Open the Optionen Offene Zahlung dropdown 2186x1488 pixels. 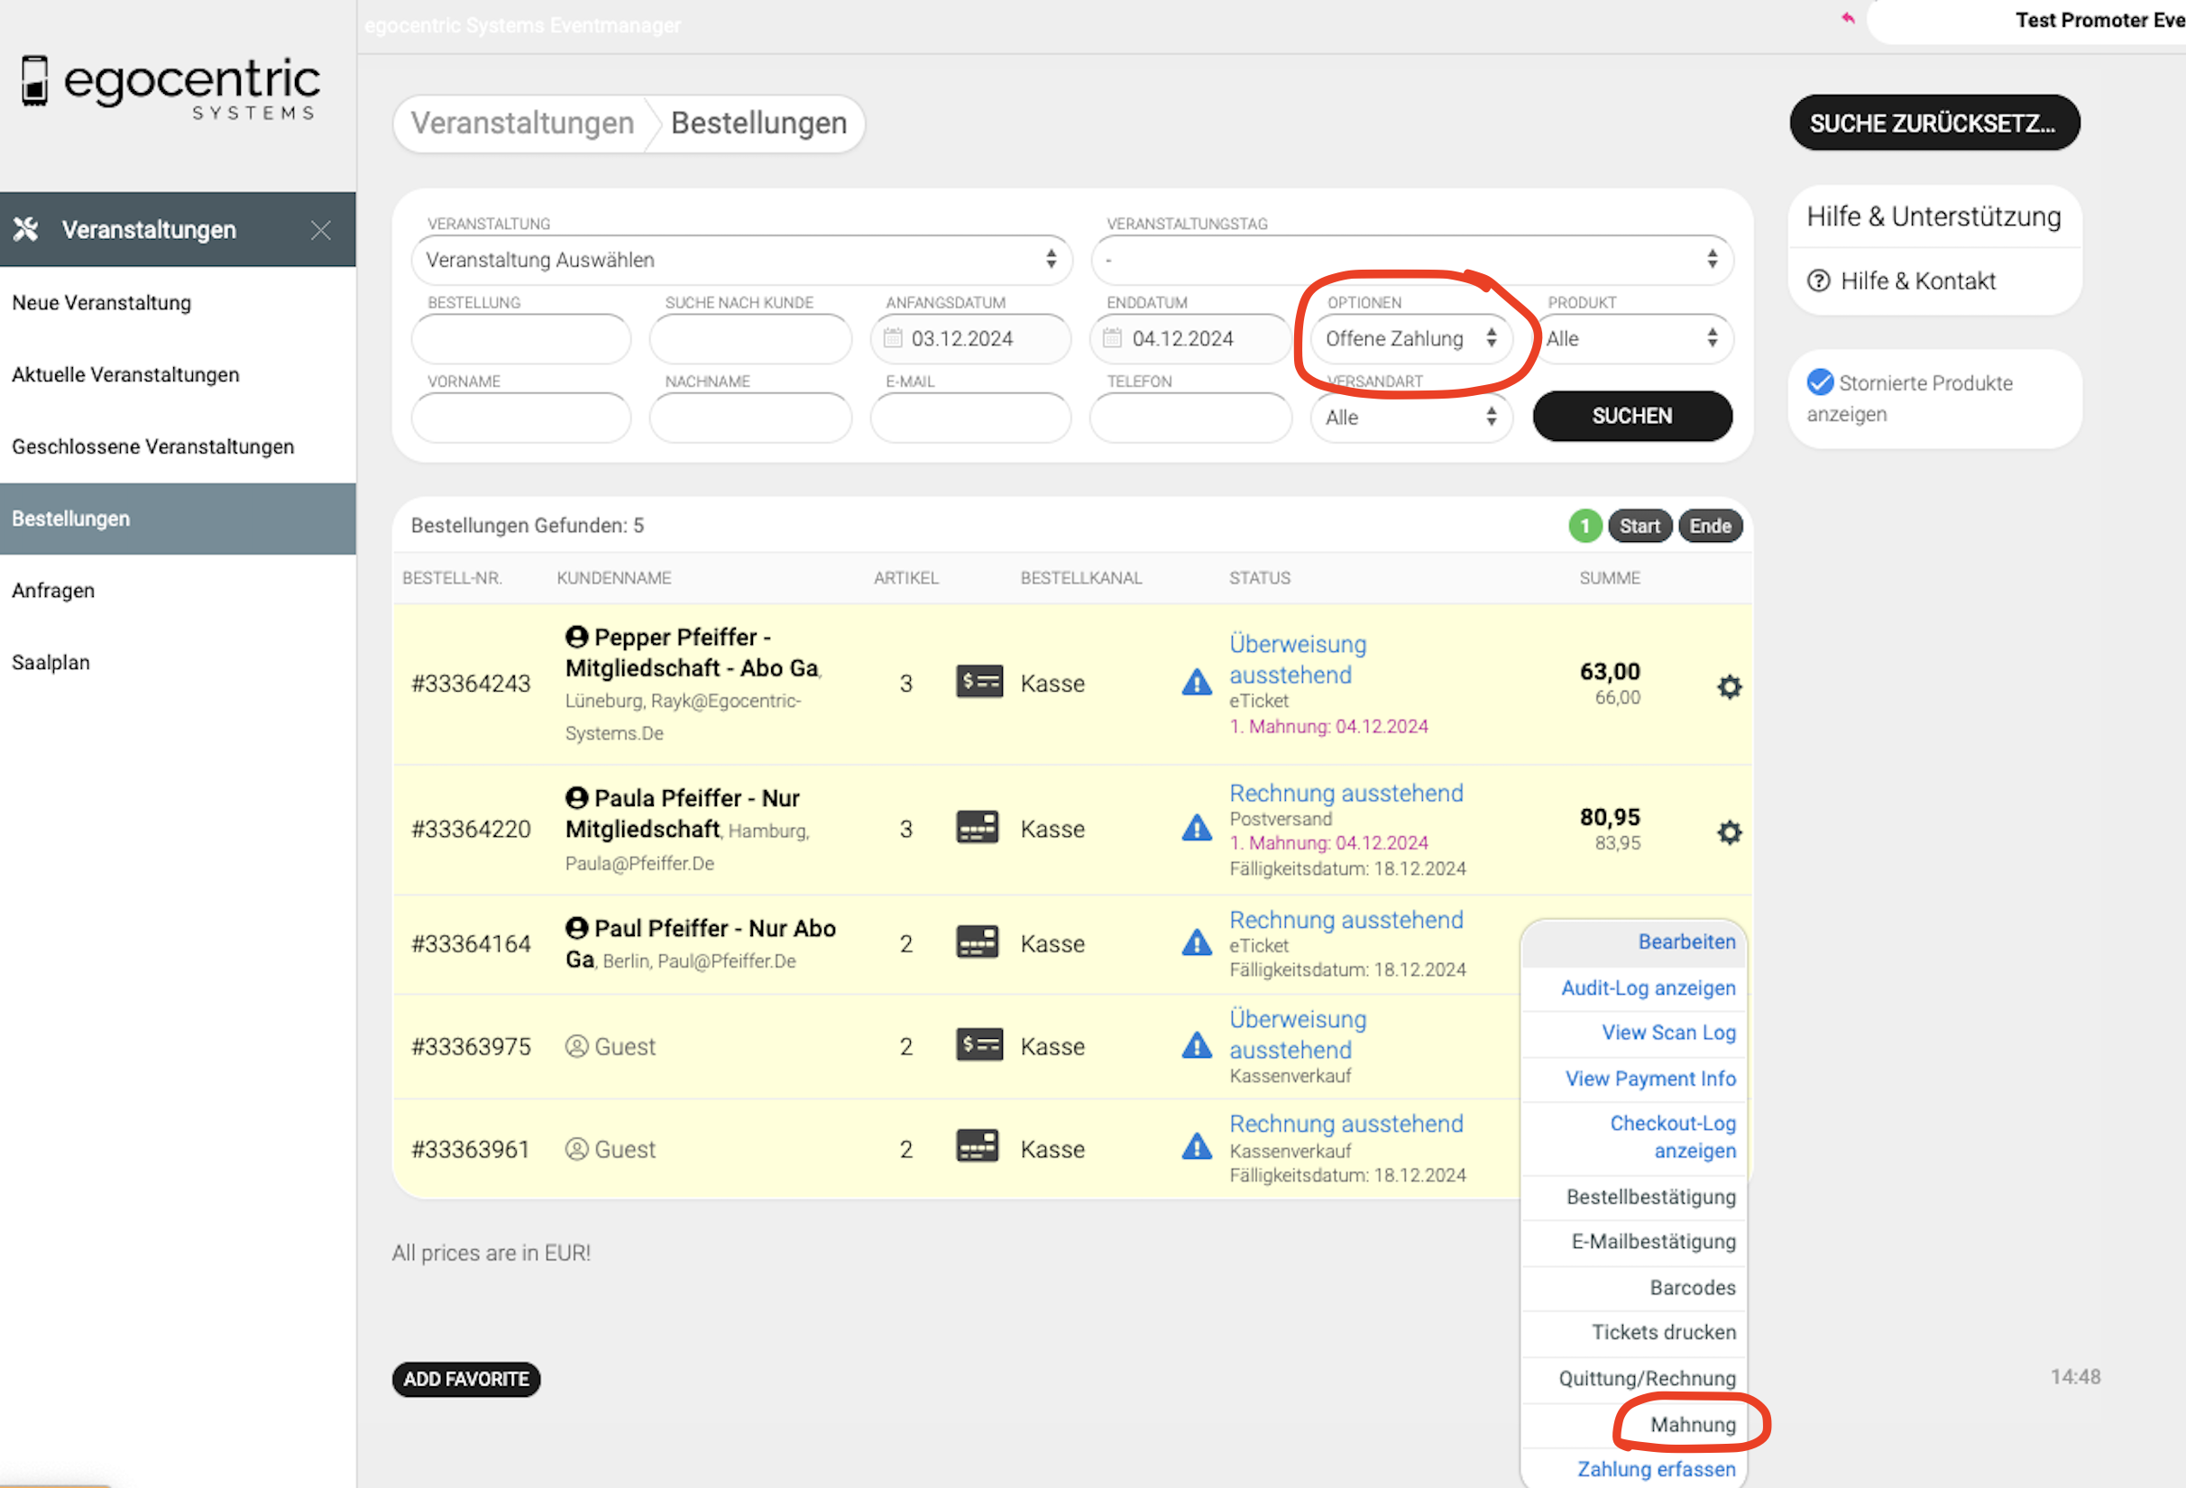point(1410,338)
